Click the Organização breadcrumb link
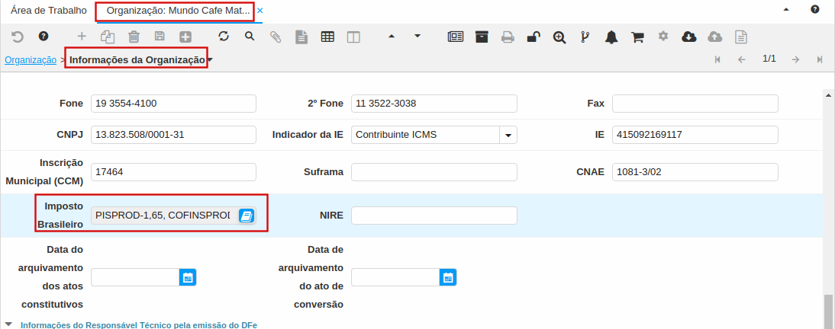 coord(31,59)
